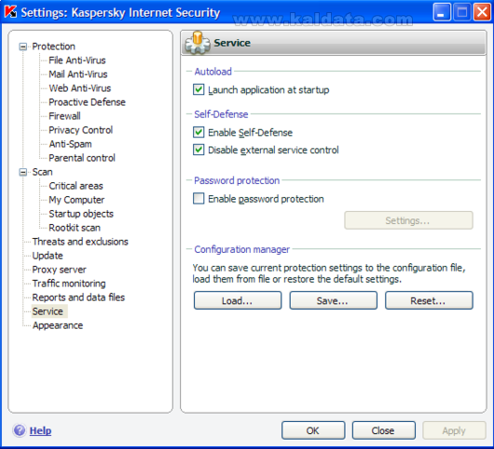Image resolution: width=494 pixels, height=449 pixels.
Task: Select File Anti-Virus in the tree
Action: (x=77, y=60)
